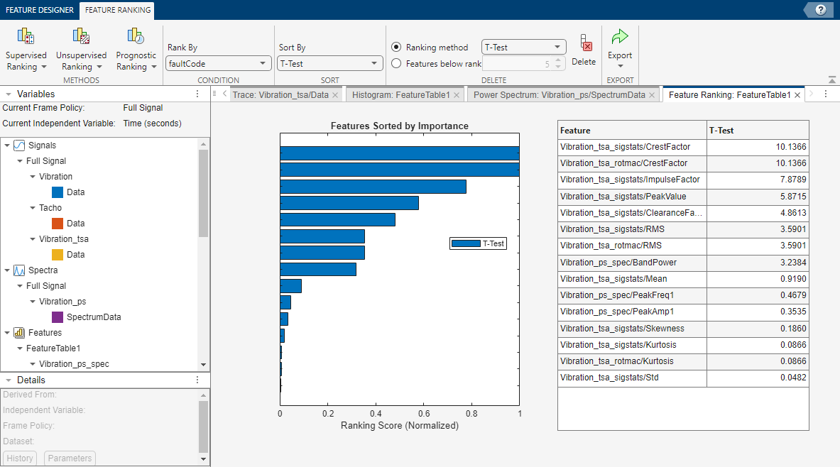This screenshot has width=840, height=467.
Task: Open Details panel options menu
Action: click(x=197, y=380)
